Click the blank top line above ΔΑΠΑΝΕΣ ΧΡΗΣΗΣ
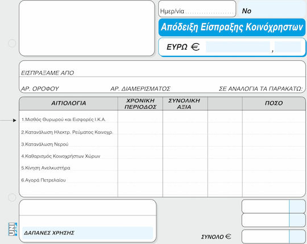Viewport: 307px width, 244px height. [88, 208]
